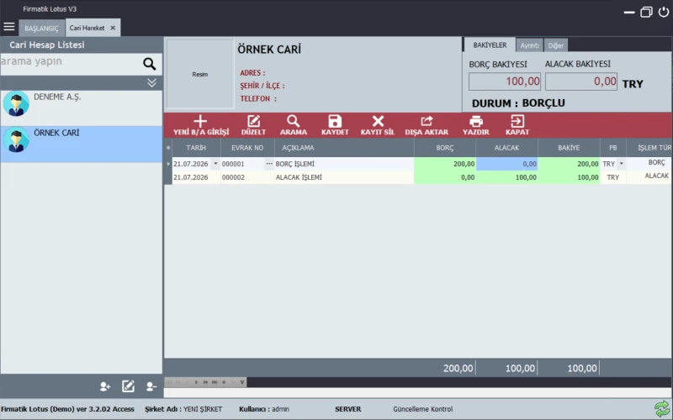Jump to last record in grid navigator
The image size is (673, 420).
pyautogui.click(x=215, y=382)
